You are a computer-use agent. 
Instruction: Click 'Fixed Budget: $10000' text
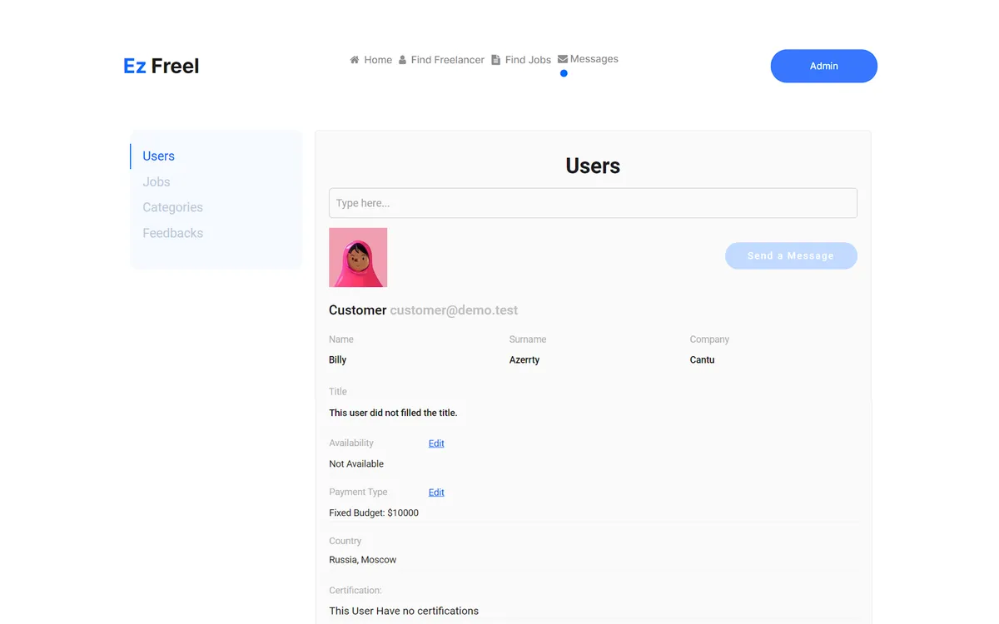[374, 513]
